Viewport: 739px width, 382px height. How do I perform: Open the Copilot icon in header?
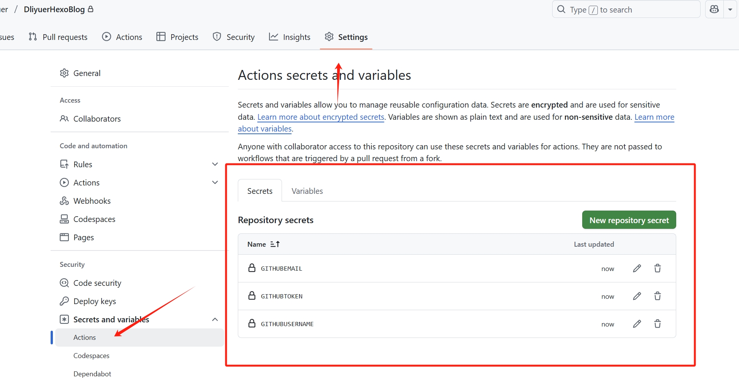(x=714, y=10)
